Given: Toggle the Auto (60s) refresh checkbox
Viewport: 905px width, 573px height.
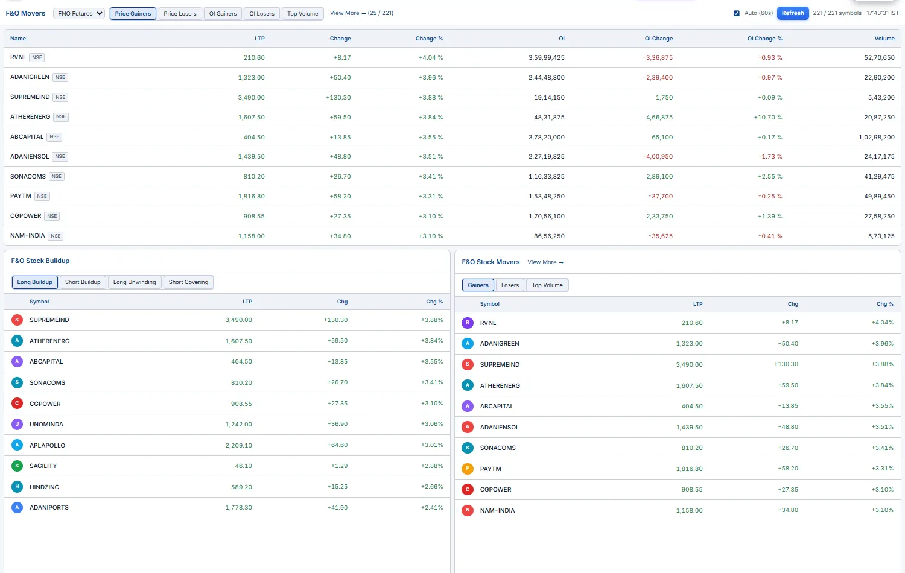Looking at the screenshot, I should coord(737,13).
